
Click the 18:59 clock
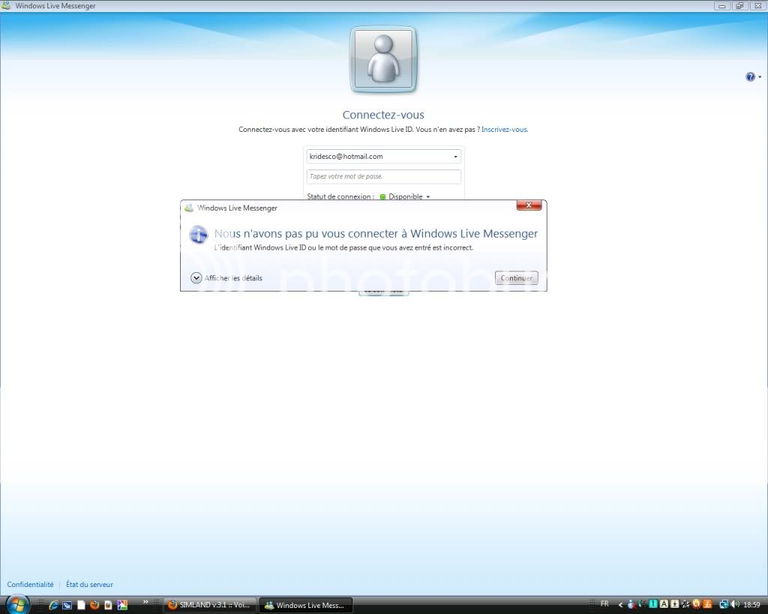[x=751, y=605]
